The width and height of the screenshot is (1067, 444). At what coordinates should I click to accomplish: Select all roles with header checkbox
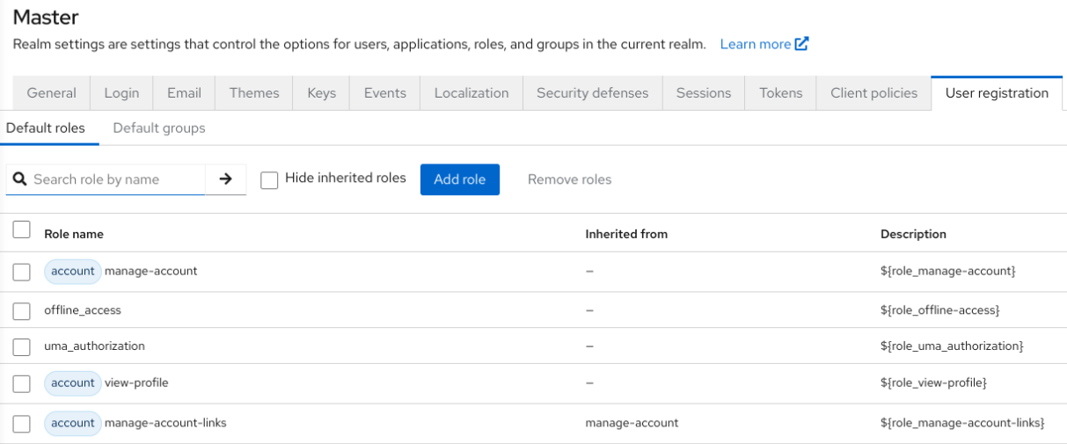coord(22,230)
